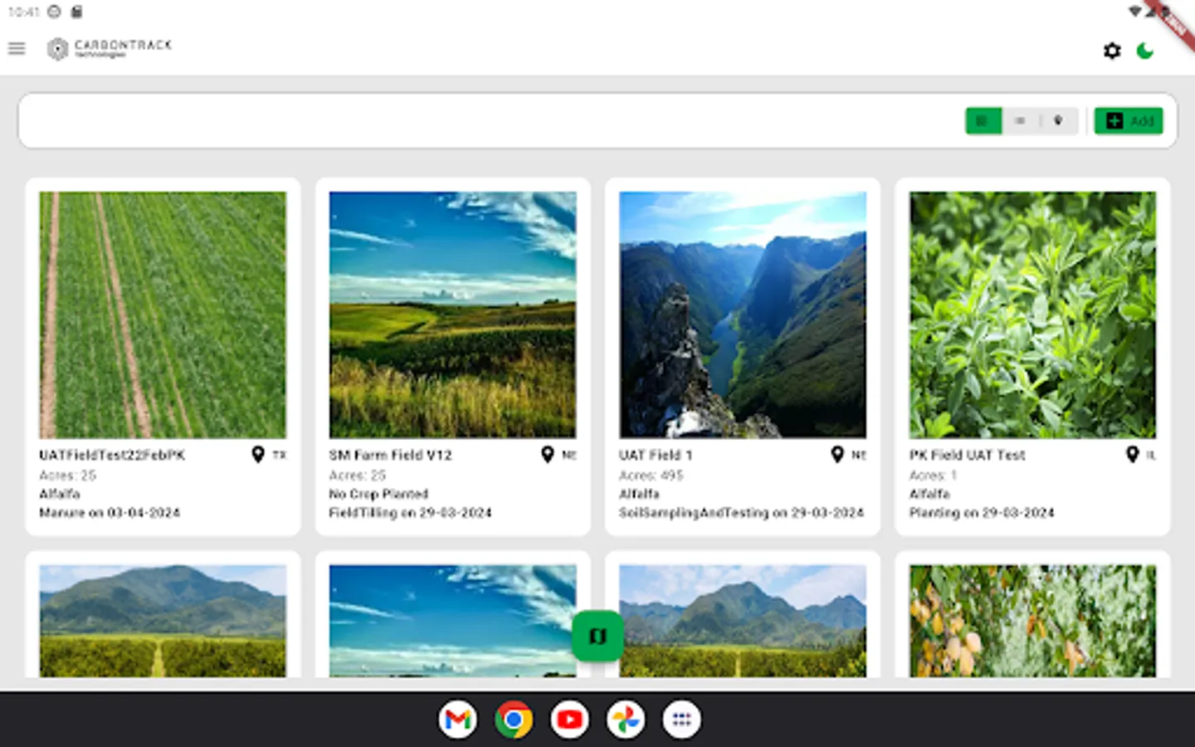Open Gmail from the taskbar
Screen dimensions: 1195x747
pos(458,720)
